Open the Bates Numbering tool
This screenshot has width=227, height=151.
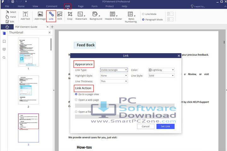coord(131,17)
